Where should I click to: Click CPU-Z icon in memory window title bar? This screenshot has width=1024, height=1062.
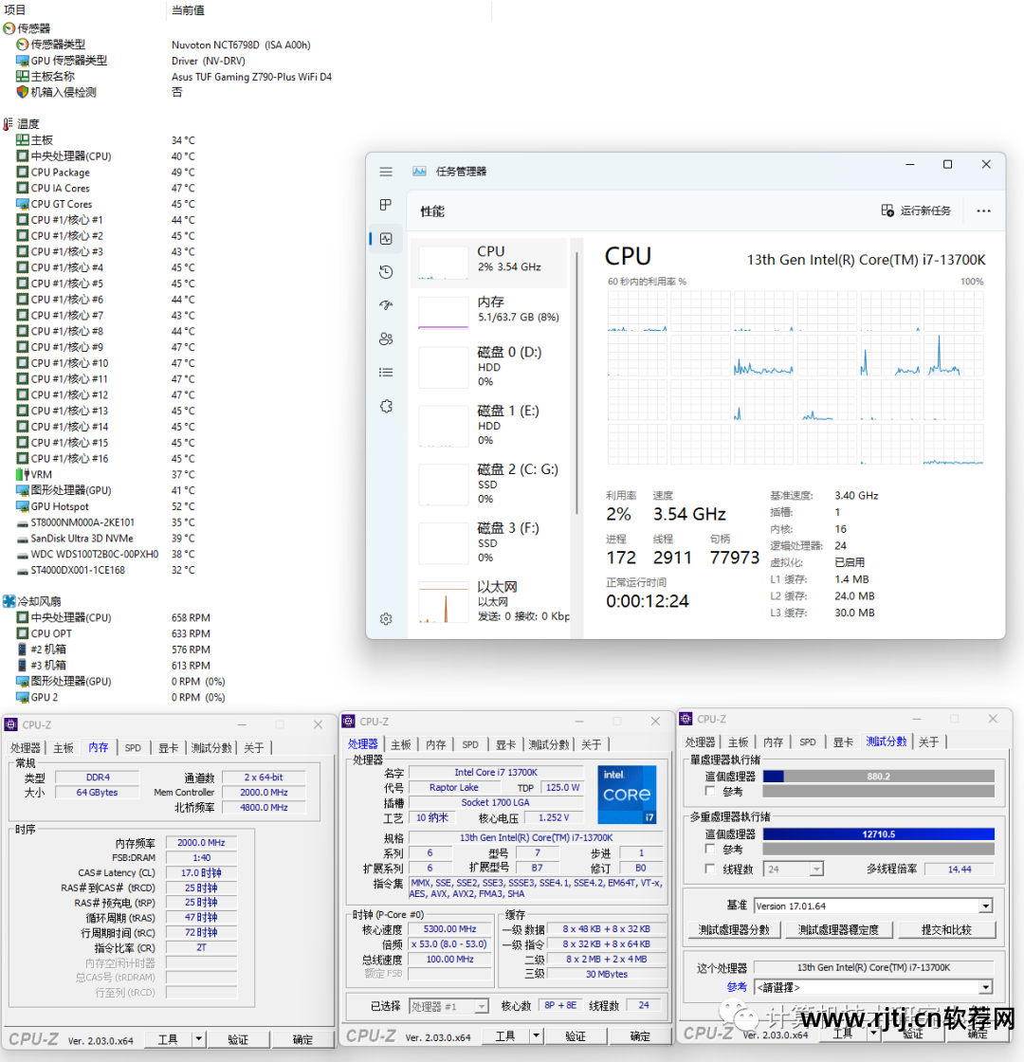[x=10, y=724]
